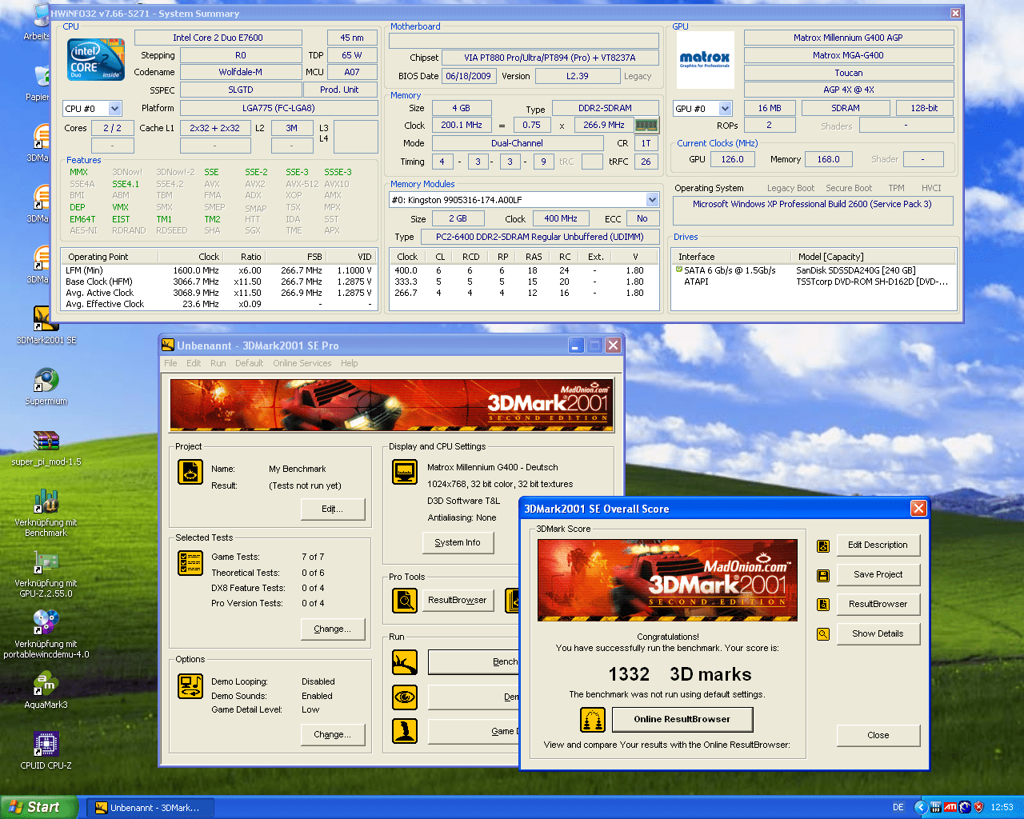The image size is (1024, 819).
Task: Click the icon beside Edit Description
Action: pyautogui.click(x=823, y=546)
